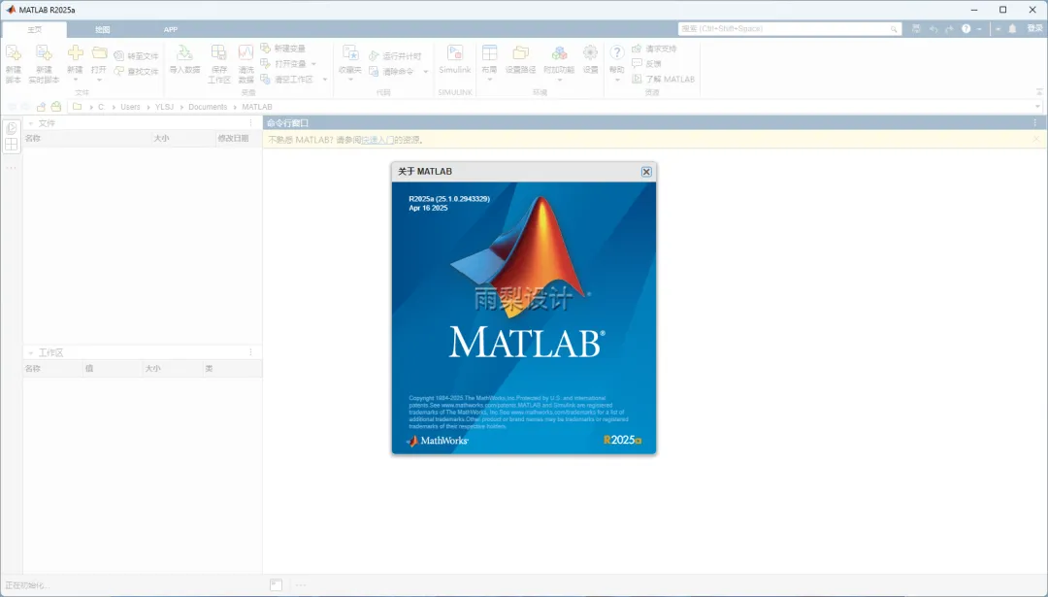Click 登录 to sign in
This screenshot has width=1048, height=597.
coord(1034,29)
